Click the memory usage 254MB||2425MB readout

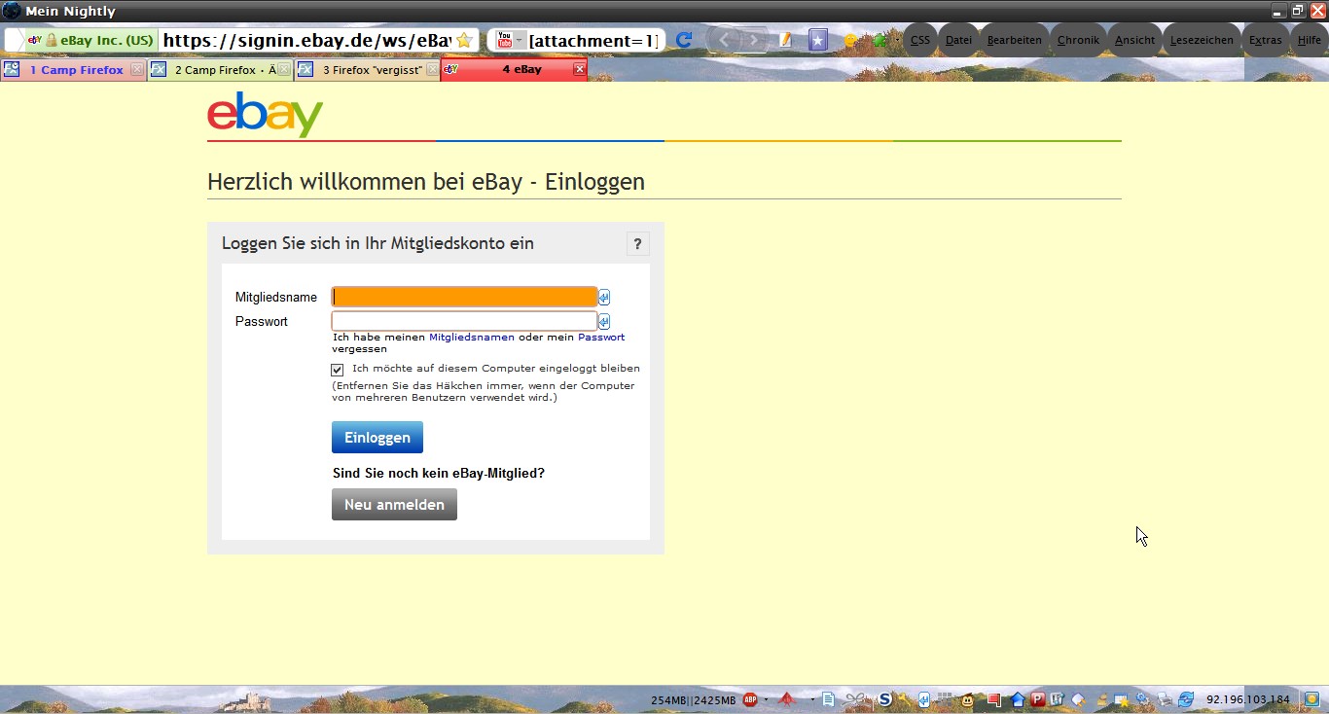click(x=694, y=700)
